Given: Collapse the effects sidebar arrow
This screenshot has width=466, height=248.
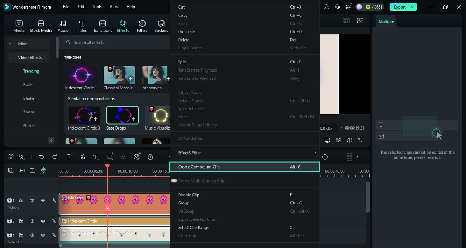Looking at the screenshot, I should tap(51, 140).
